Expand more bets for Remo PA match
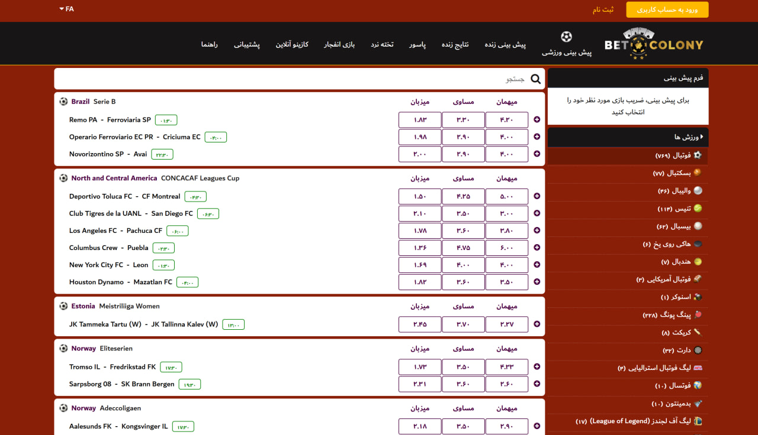This screenshot has width=758, height=435. tap(537, 120)
